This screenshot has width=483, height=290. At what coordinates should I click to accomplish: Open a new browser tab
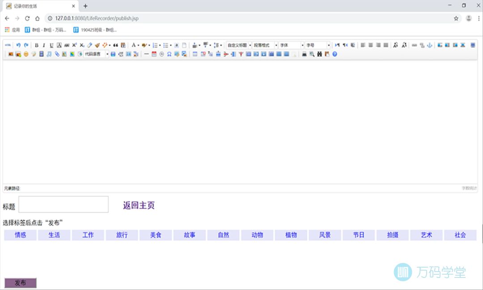point(85,6)
